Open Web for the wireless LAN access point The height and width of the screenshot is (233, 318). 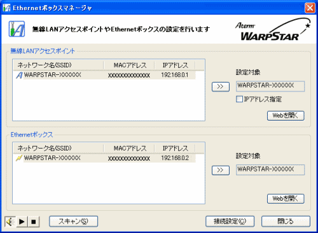click(x=286, y=116)
